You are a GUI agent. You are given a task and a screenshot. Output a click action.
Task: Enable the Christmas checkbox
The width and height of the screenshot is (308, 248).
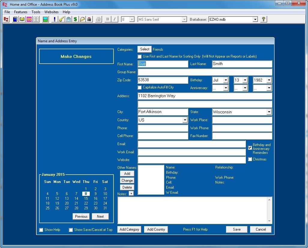pyautogui.click(x=250, y=159)
